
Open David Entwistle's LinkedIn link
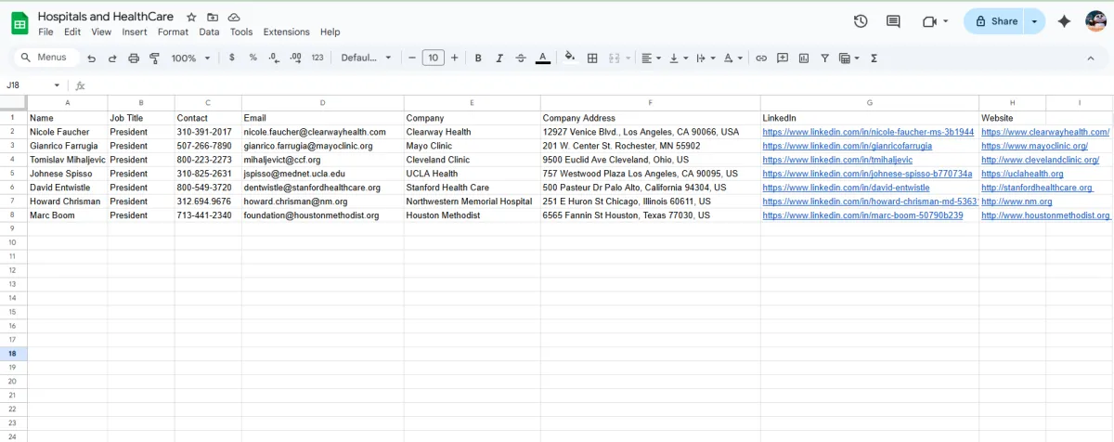(x=846, y=188)
